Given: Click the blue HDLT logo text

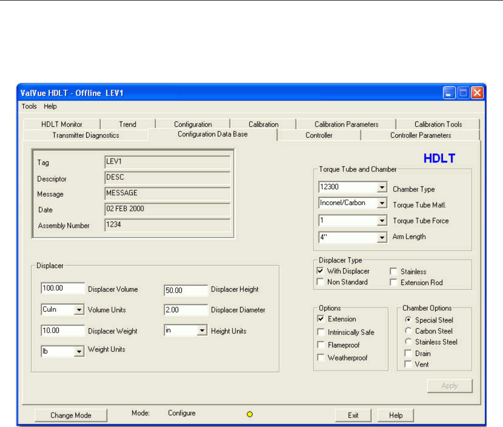Looking at the screenshot, I should (x=439, y=158).
